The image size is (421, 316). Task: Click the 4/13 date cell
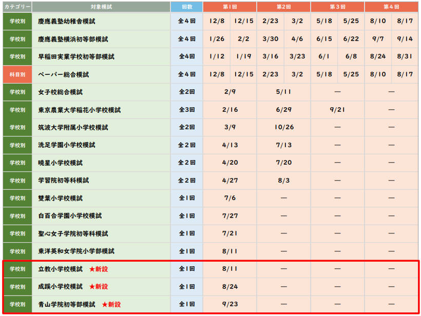point(230,145)
